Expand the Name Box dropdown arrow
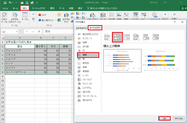 17,31
